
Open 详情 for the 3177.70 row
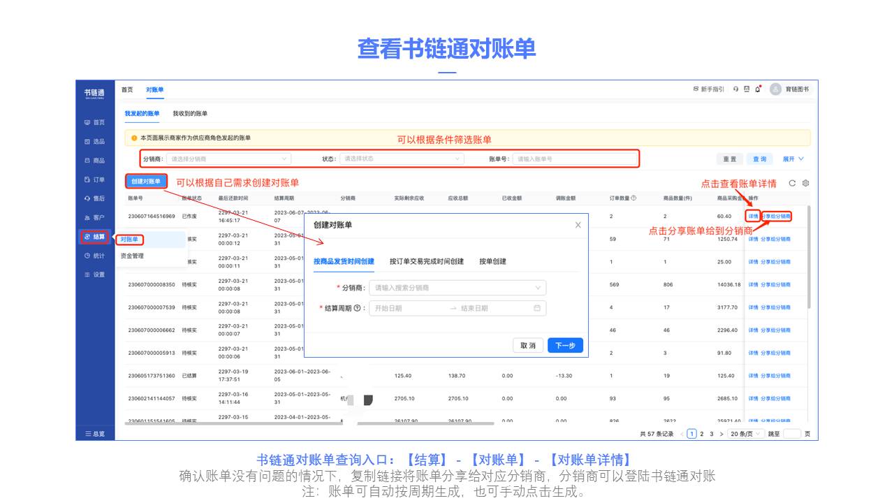753,307
